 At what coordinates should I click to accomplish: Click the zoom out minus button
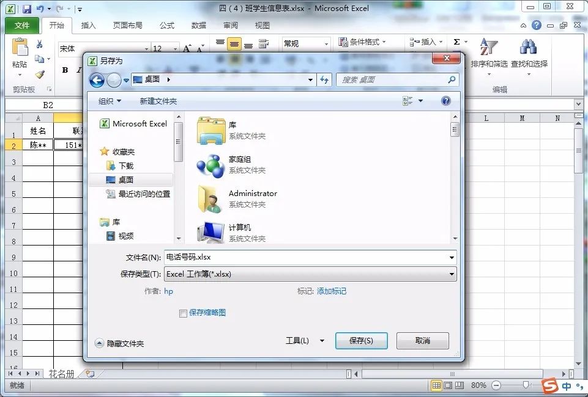(496, 385)
